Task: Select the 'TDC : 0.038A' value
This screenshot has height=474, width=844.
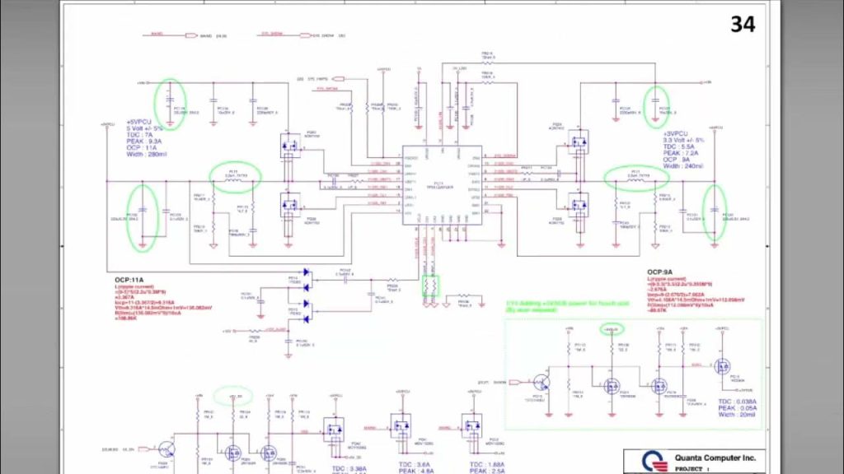Action: pos(737,402)
